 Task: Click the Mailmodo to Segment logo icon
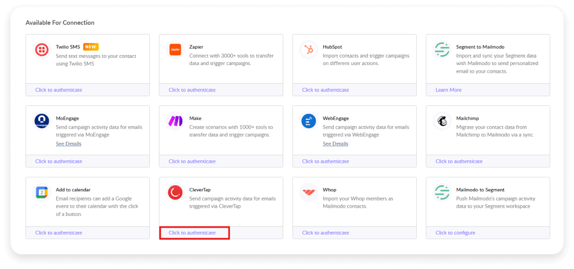click(x=442, y=192)
